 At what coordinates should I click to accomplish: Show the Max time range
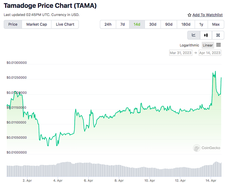(x=216, y=24)
